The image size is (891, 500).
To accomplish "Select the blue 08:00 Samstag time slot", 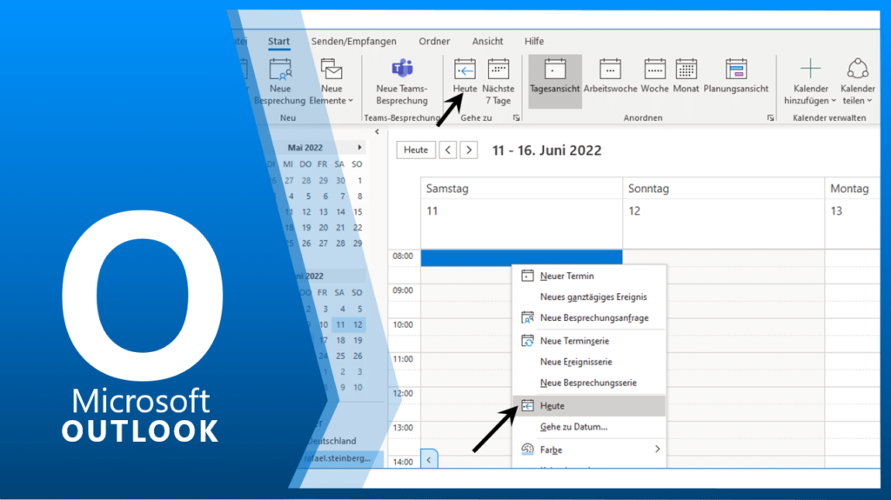I will pos(521,257).
